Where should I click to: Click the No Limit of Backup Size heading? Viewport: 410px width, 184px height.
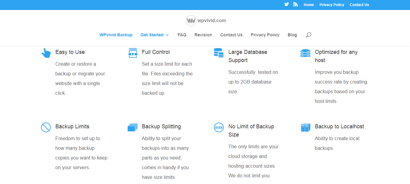click(x=251, y=130)
